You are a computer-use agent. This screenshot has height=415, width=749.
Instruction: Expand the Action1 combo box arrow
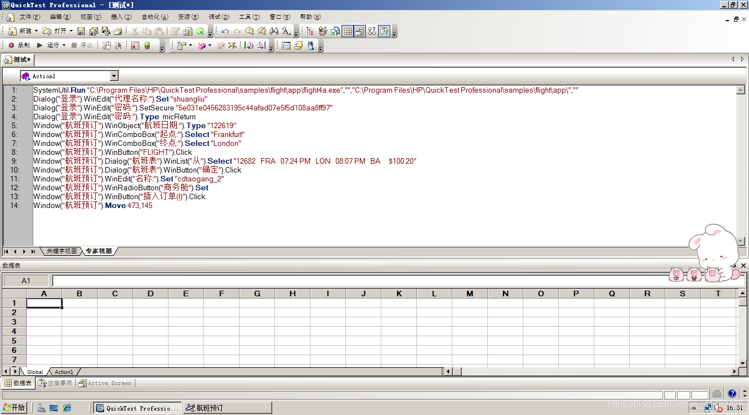pos(114,76)
